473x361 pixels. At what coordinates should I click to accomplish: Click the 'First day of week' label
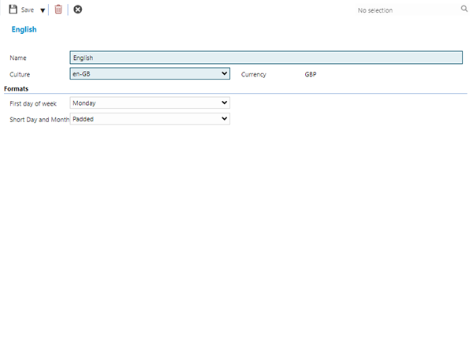(33, 103)
